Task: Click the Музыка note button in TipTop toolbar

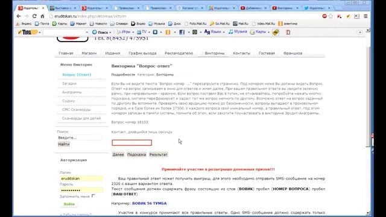Action: tap(238, 32)
